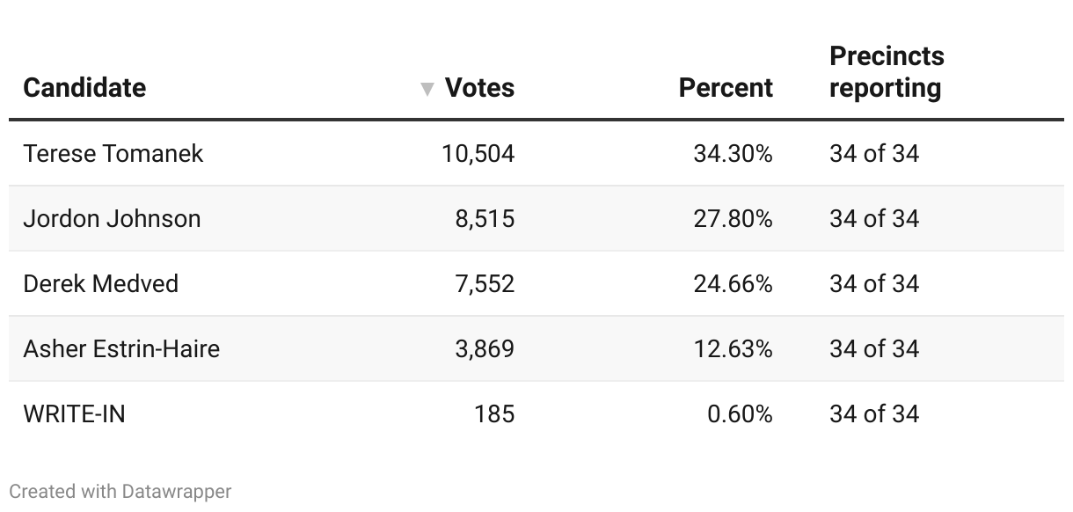
Task: Sort table by Votes column header
Action: 479,88
